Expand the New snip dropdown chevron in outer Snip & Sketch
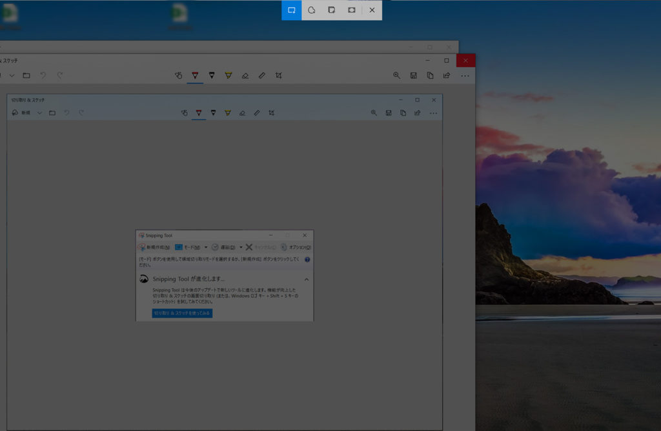 pos(12,76)
